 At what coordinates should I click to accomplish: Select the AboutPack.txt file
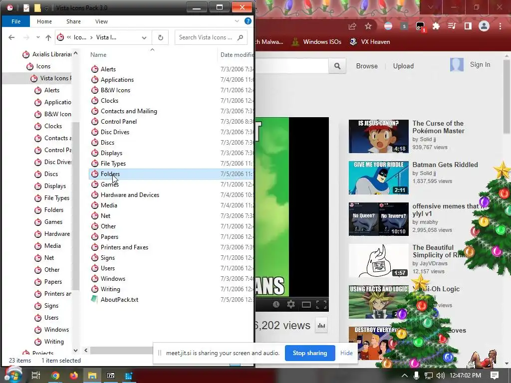(x=119, y=300)
